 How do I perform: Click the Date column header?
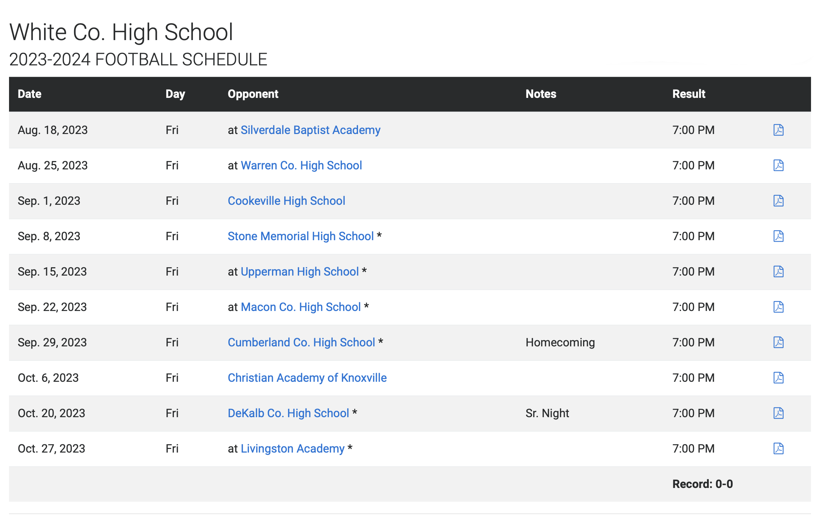30,94
